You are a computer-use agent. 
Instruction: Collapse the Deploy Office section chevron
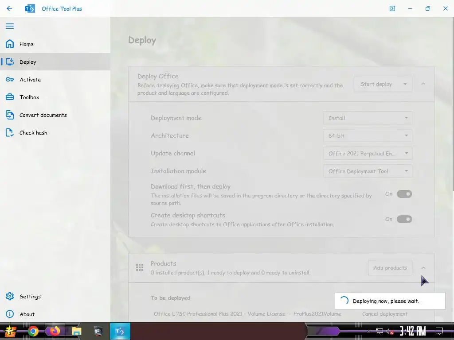pyautogui.click(x=423, y=84)
